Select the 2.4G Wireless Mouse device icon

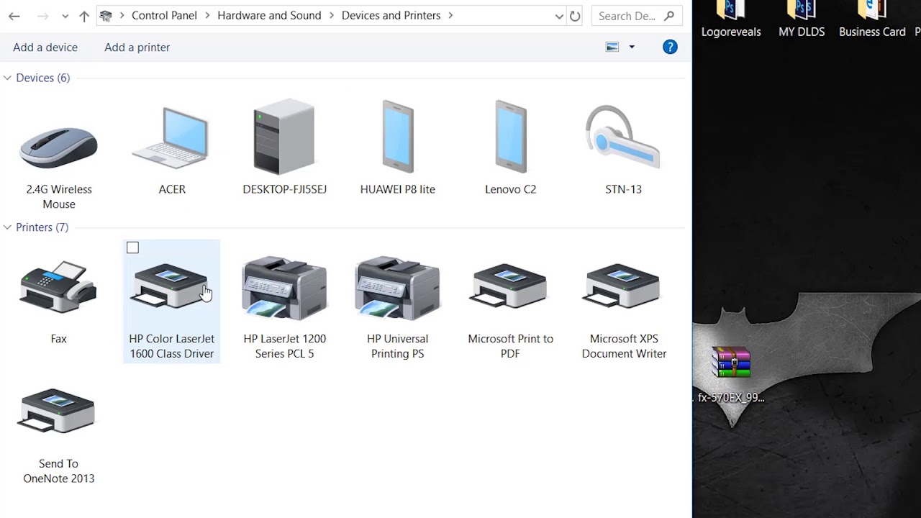pos(58,147)
